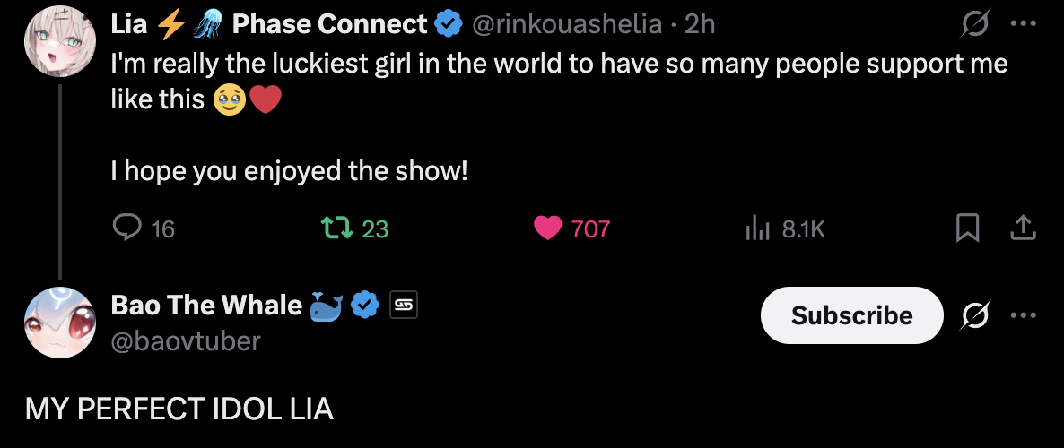The width and height of the screenshot is (1064, 448).
Task: Toggle the bookmark on Lia's post
Action: click(967, 228)
